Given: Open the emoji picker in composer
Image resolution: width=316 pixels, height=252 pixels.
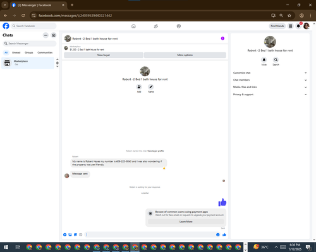Looking at the screenshot, I should click(x=218, y=234).
